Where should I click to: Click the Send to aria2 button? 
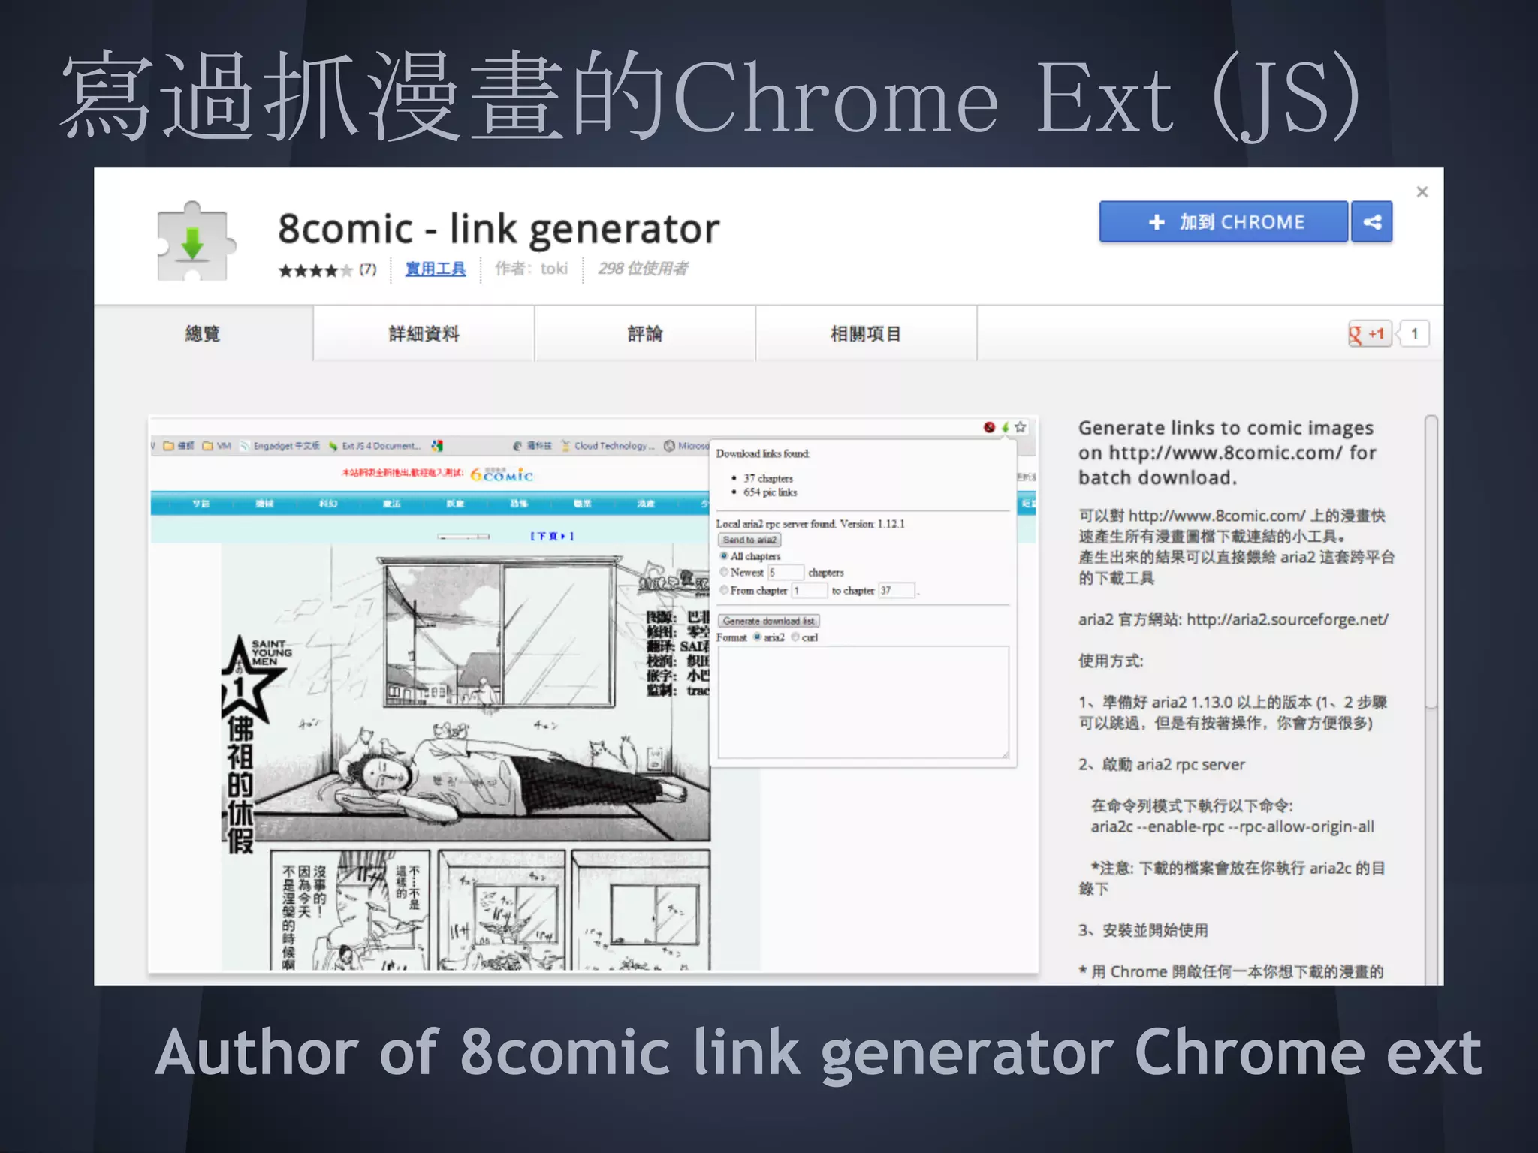(749, 540)
